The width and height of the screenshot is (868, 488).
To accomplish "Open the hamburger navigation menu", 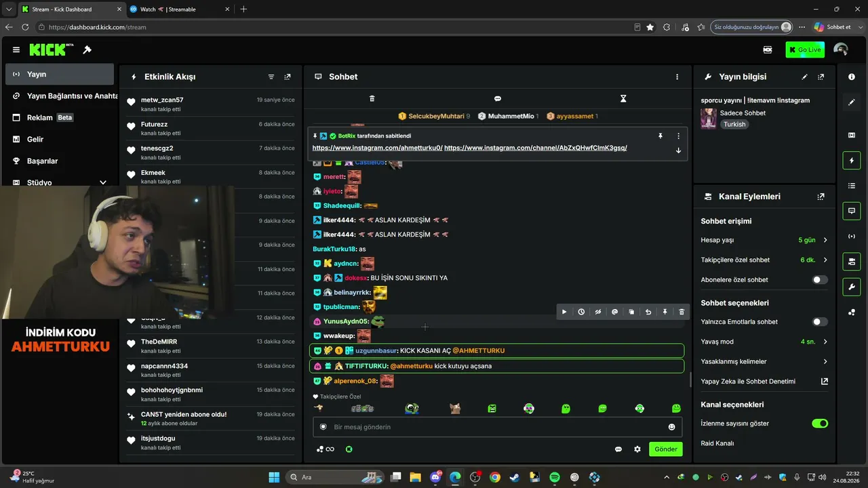I will coord(16,49).
